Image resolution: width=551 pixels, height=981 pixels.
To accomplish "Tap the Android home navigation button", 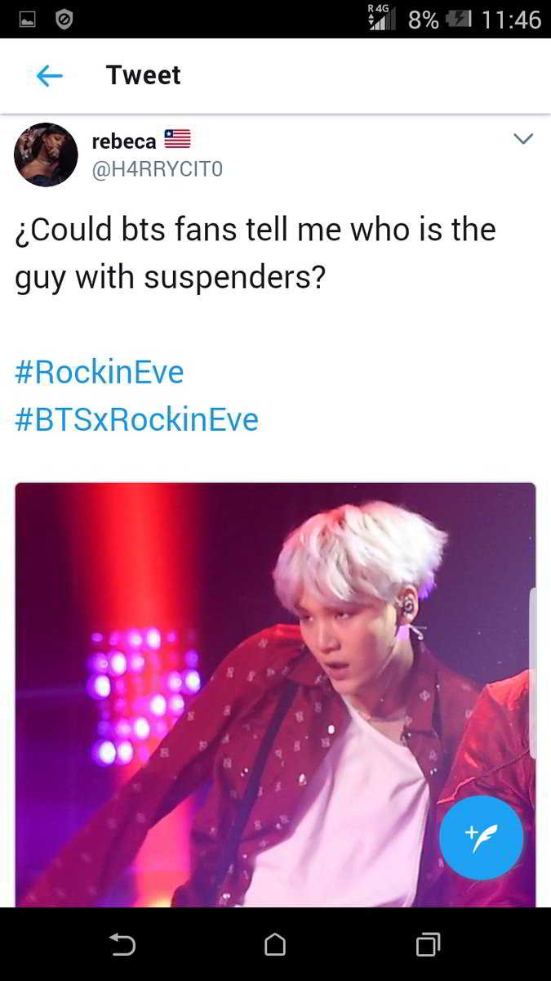I will 275,945.
